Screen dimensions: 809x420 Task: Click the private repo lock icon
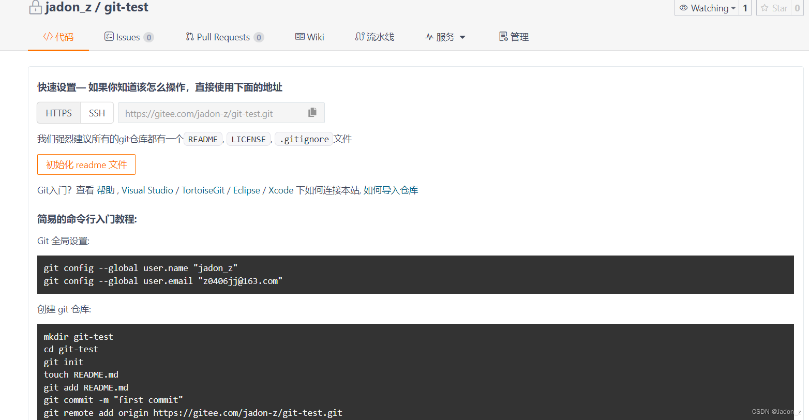pyautogui.click(x=35, y=7)
